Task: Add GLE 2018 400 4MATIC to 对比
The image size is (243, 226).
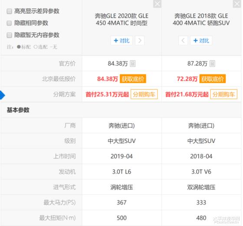Action: pyautogui.click(x=201, y=41)
